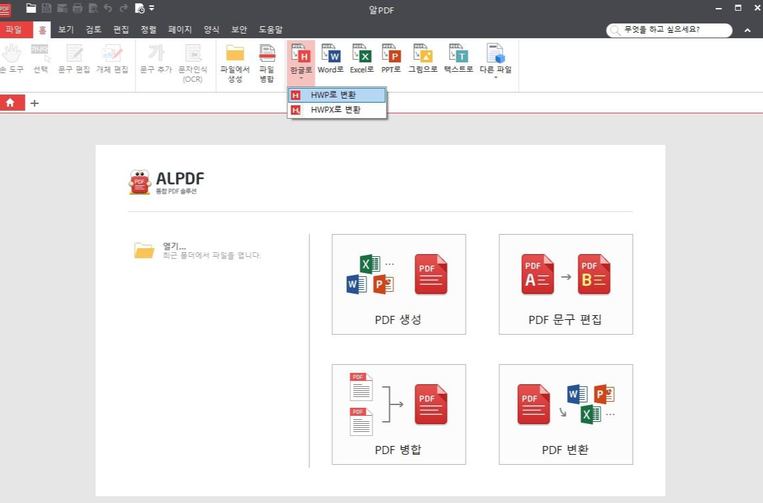Click the print preview icon in title bar

coord(93,8)
